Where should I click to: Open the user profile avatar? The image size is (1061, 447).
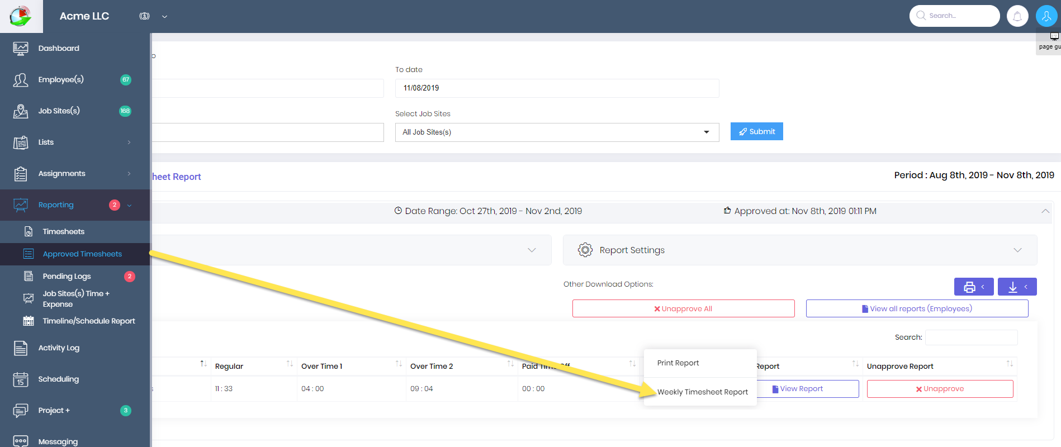click(1046, 16)
